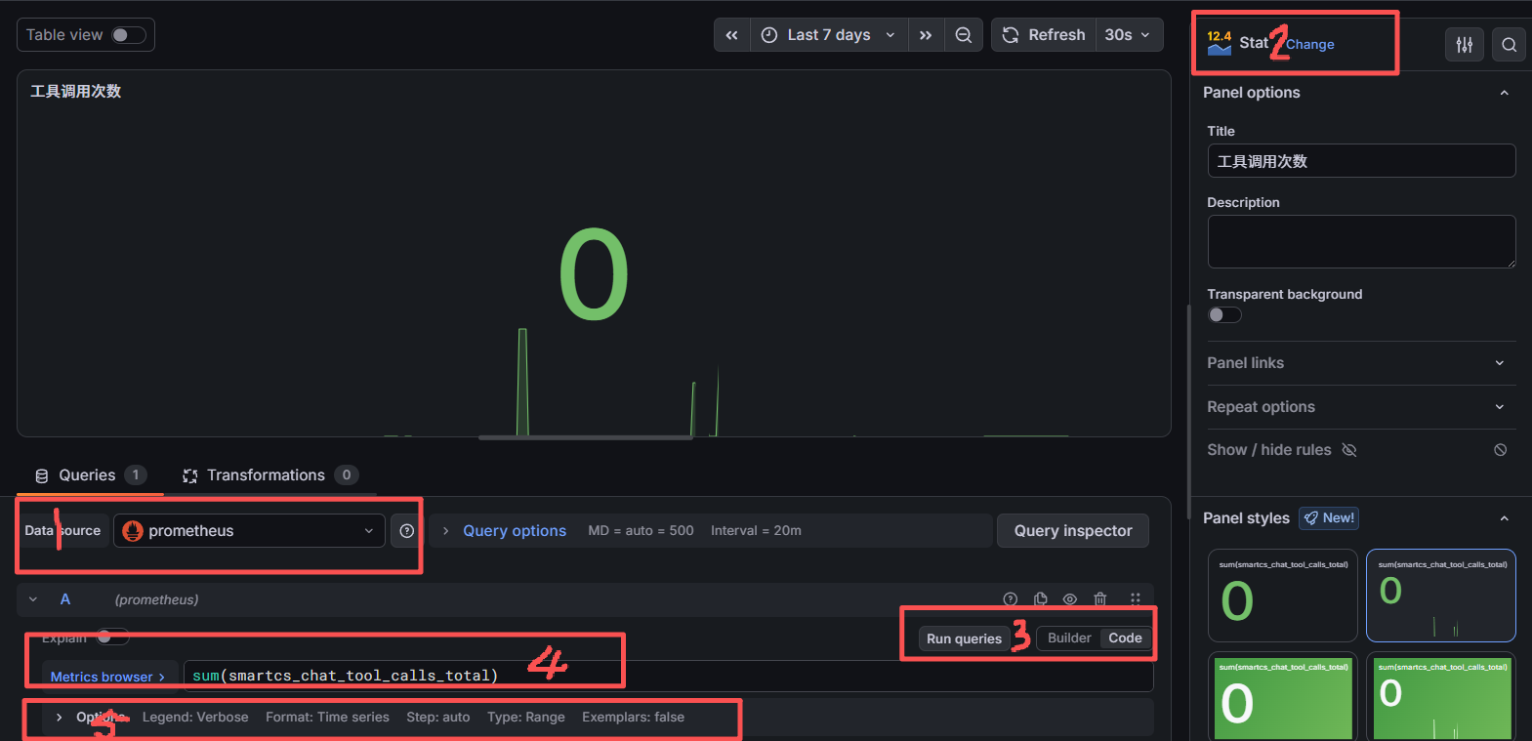
Task: Click the MD = auto = 500 text
Action: click(x=641, y=531)
